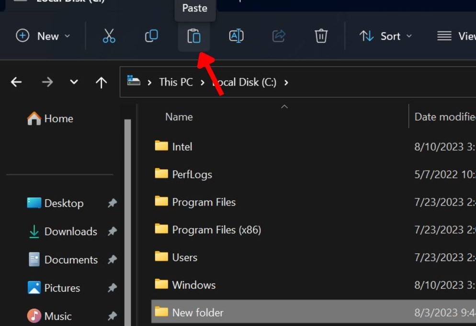Unpin Downloads from Quick access
Image resolution: width=476 pixels, height=326 pixels.
(112, 231)
